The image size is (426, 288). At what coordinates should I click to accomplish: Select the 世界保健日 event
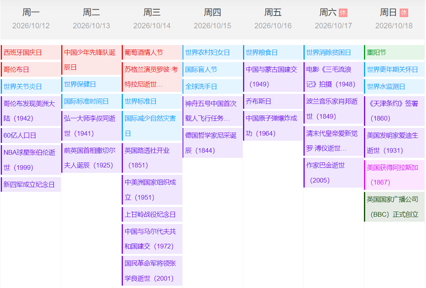[91, 84]
